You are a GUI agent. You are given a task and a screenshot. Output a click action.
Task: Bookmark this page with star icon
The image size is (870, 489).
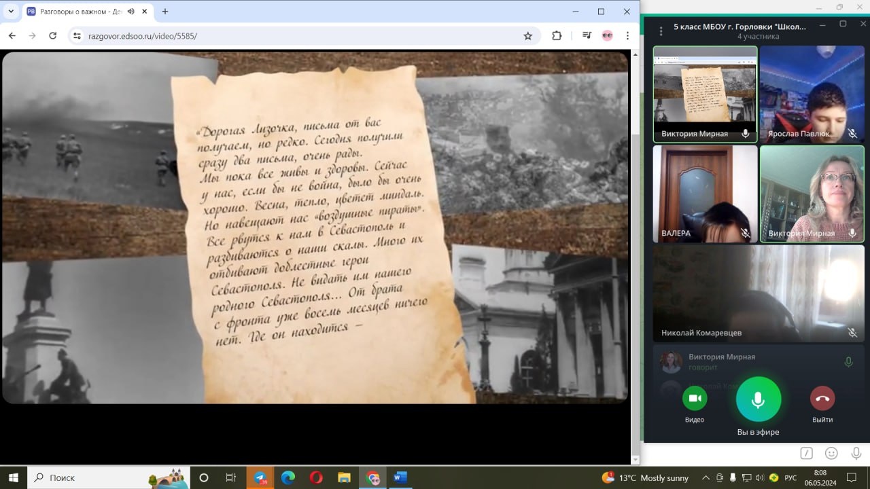[x=528, y=36]
